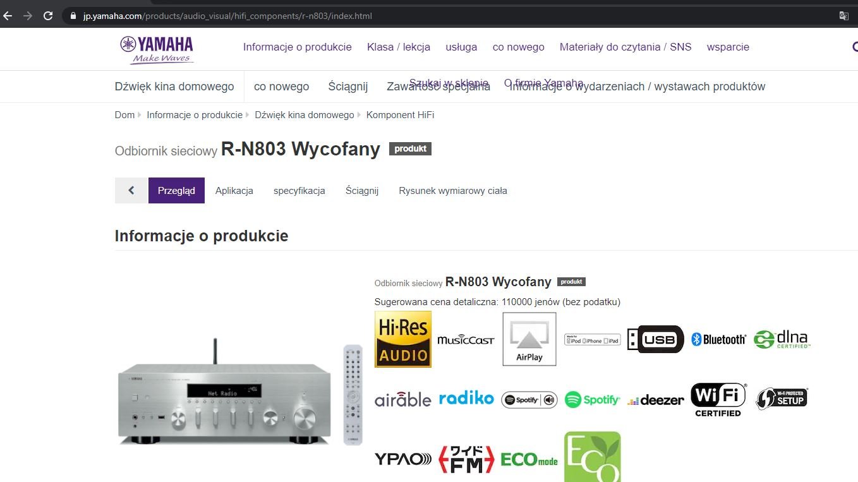The height and width of the screenshot is (482, 858).
Task: Go back with the browser back arrow
Action: (x=8, y=16)
